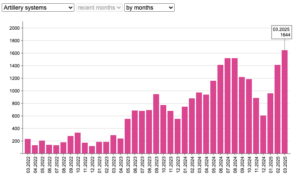Click the 600 y-axis label
Screen dimensions: 301x177
[x=16, y=116]
